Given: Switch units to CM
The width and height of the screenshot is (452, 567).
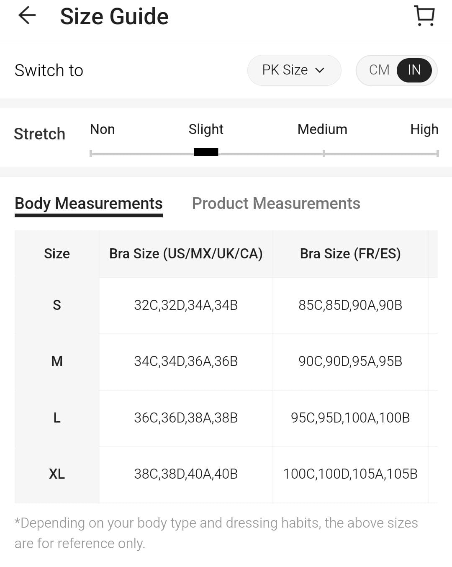Looking at the screenshot, I should tap(379, 70).
